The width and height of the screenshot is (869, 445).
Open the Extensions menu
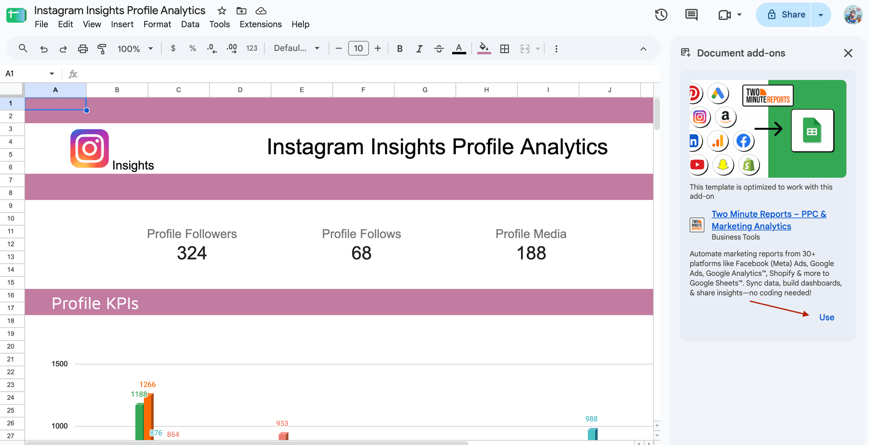pos(261,24)
